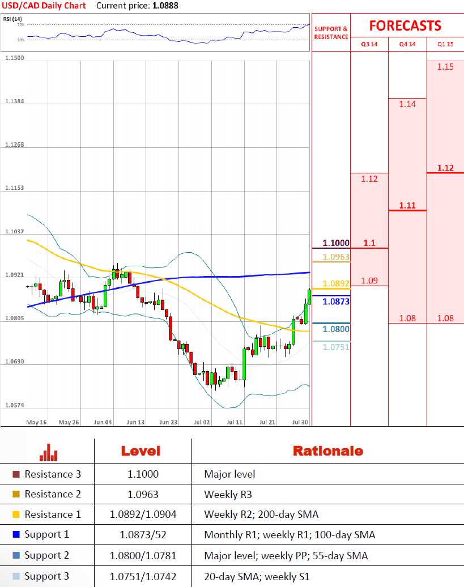Click the last green candlestick on chart
This screenshot has height=587, width=464.
(309, 296)
